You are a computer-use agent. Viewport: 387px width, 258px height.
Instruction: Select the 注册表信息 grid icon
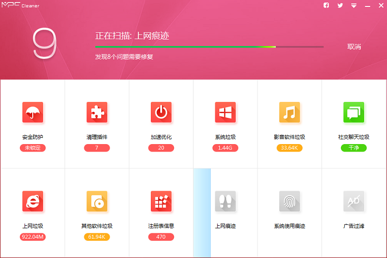pos(161,201)
